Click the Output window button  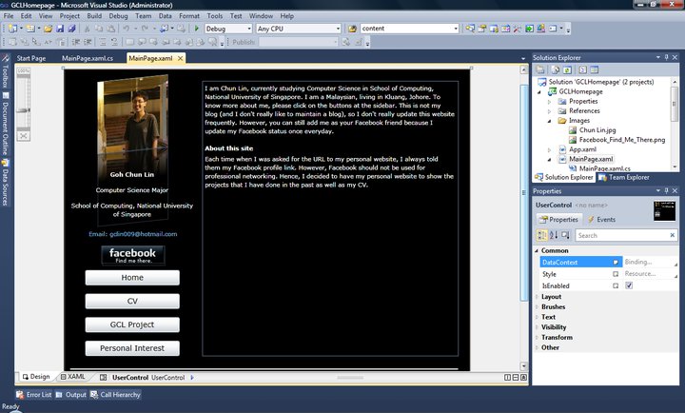[x=70, y=394]
